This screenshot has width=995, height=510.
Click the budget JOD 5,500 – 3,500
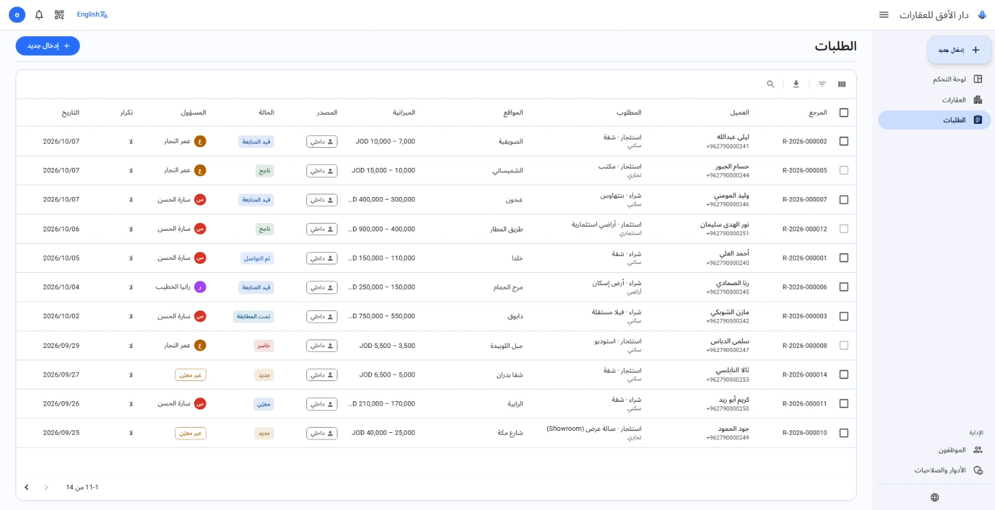387,346
